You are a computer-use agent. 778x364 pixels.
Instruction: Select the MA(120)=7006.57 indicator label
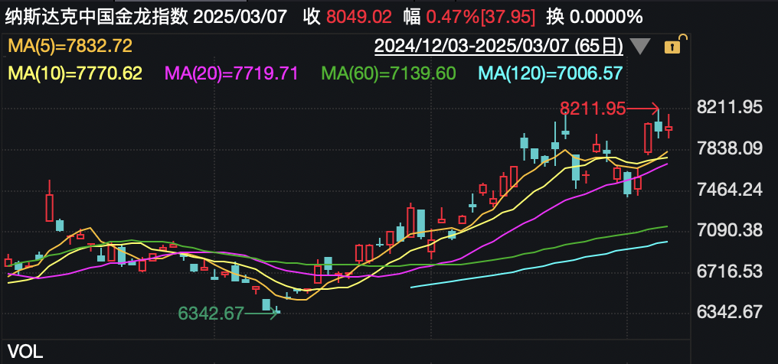[x=551, y=73]
